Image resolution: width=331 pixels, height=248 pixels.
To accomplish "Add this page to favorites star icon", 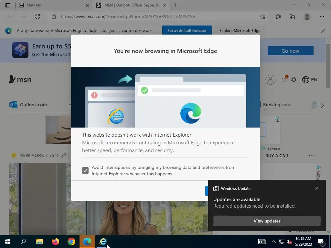I will coord(262,16).
